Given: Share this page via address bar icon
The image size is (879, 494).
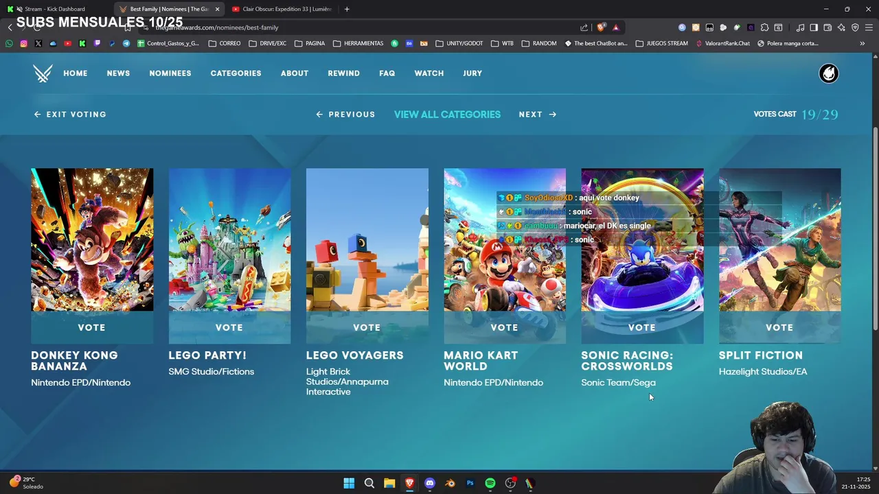Looking at the screenshot, I should [584, 27].
